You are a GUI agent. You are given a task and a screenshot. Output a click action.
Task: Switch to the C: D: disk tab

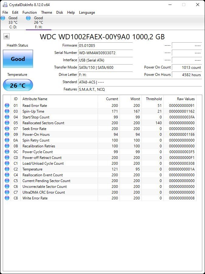click(13, 23)
